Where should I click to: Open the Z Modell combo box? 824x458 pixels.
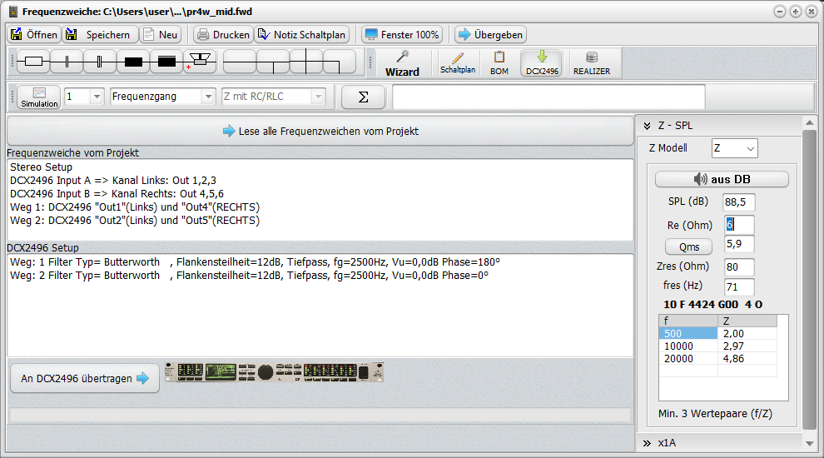734,148
